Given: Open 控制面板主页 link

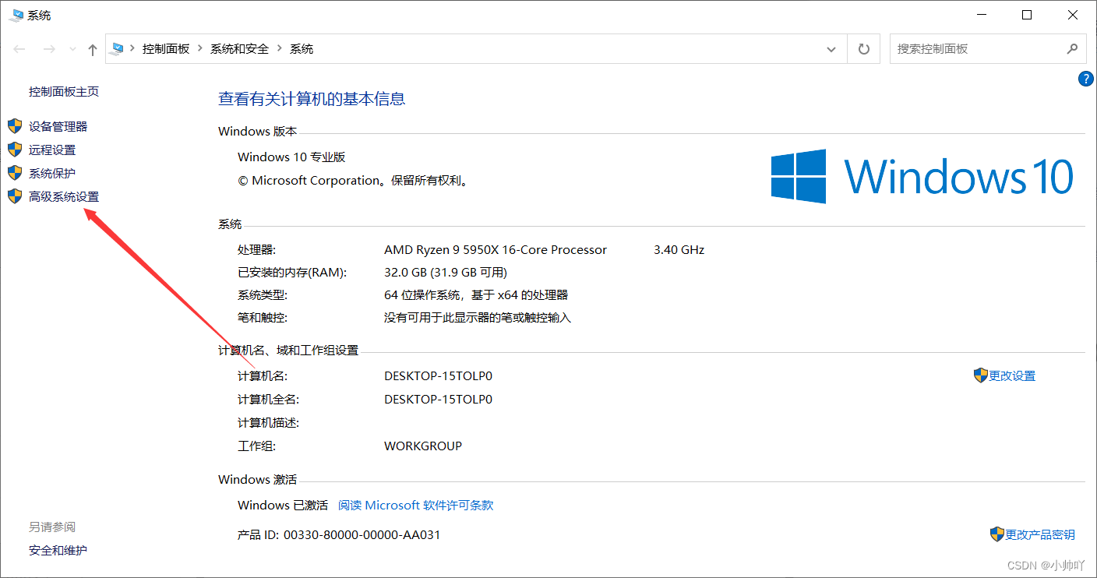Looking at the screenshot, I should click(64, 91).
